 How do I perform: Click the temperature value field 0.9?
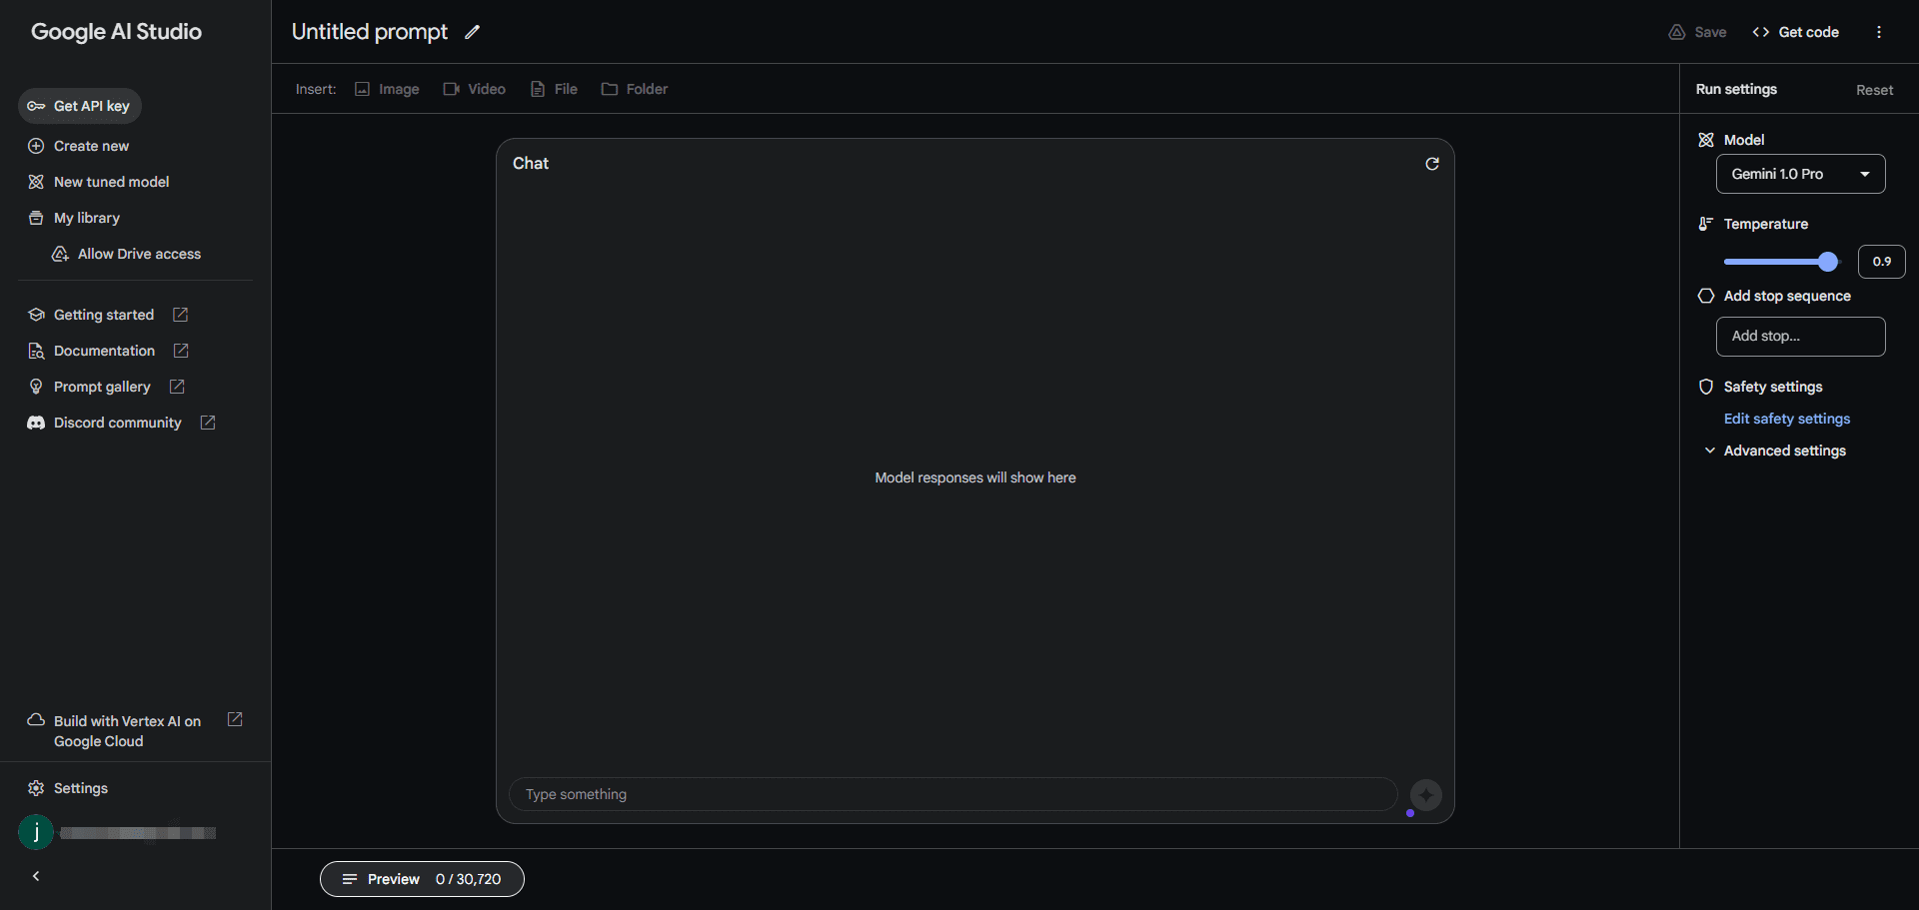pyautogui.click(x=1882, y=262)
